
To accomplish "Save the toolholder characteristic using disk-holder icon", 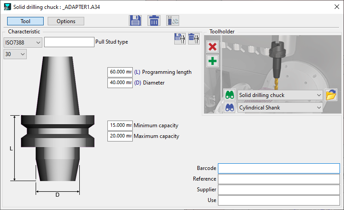I will (180, 39).
